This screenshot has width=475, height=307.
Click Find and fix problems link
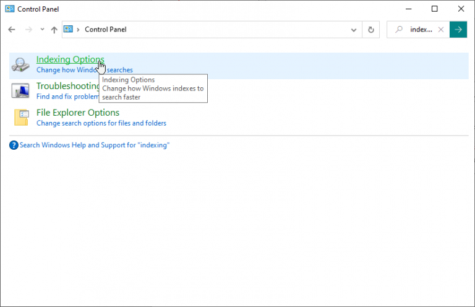coord(67,97)
